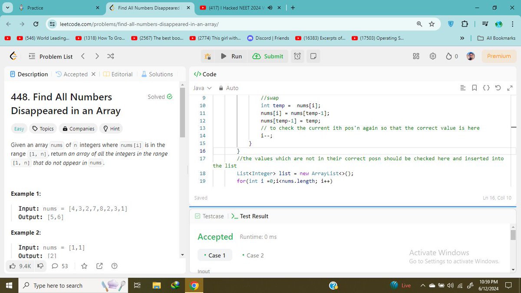This screenshot has height=293, width=521.
Task: Open the notes sticky icon
Action: [x=313, y=56]
